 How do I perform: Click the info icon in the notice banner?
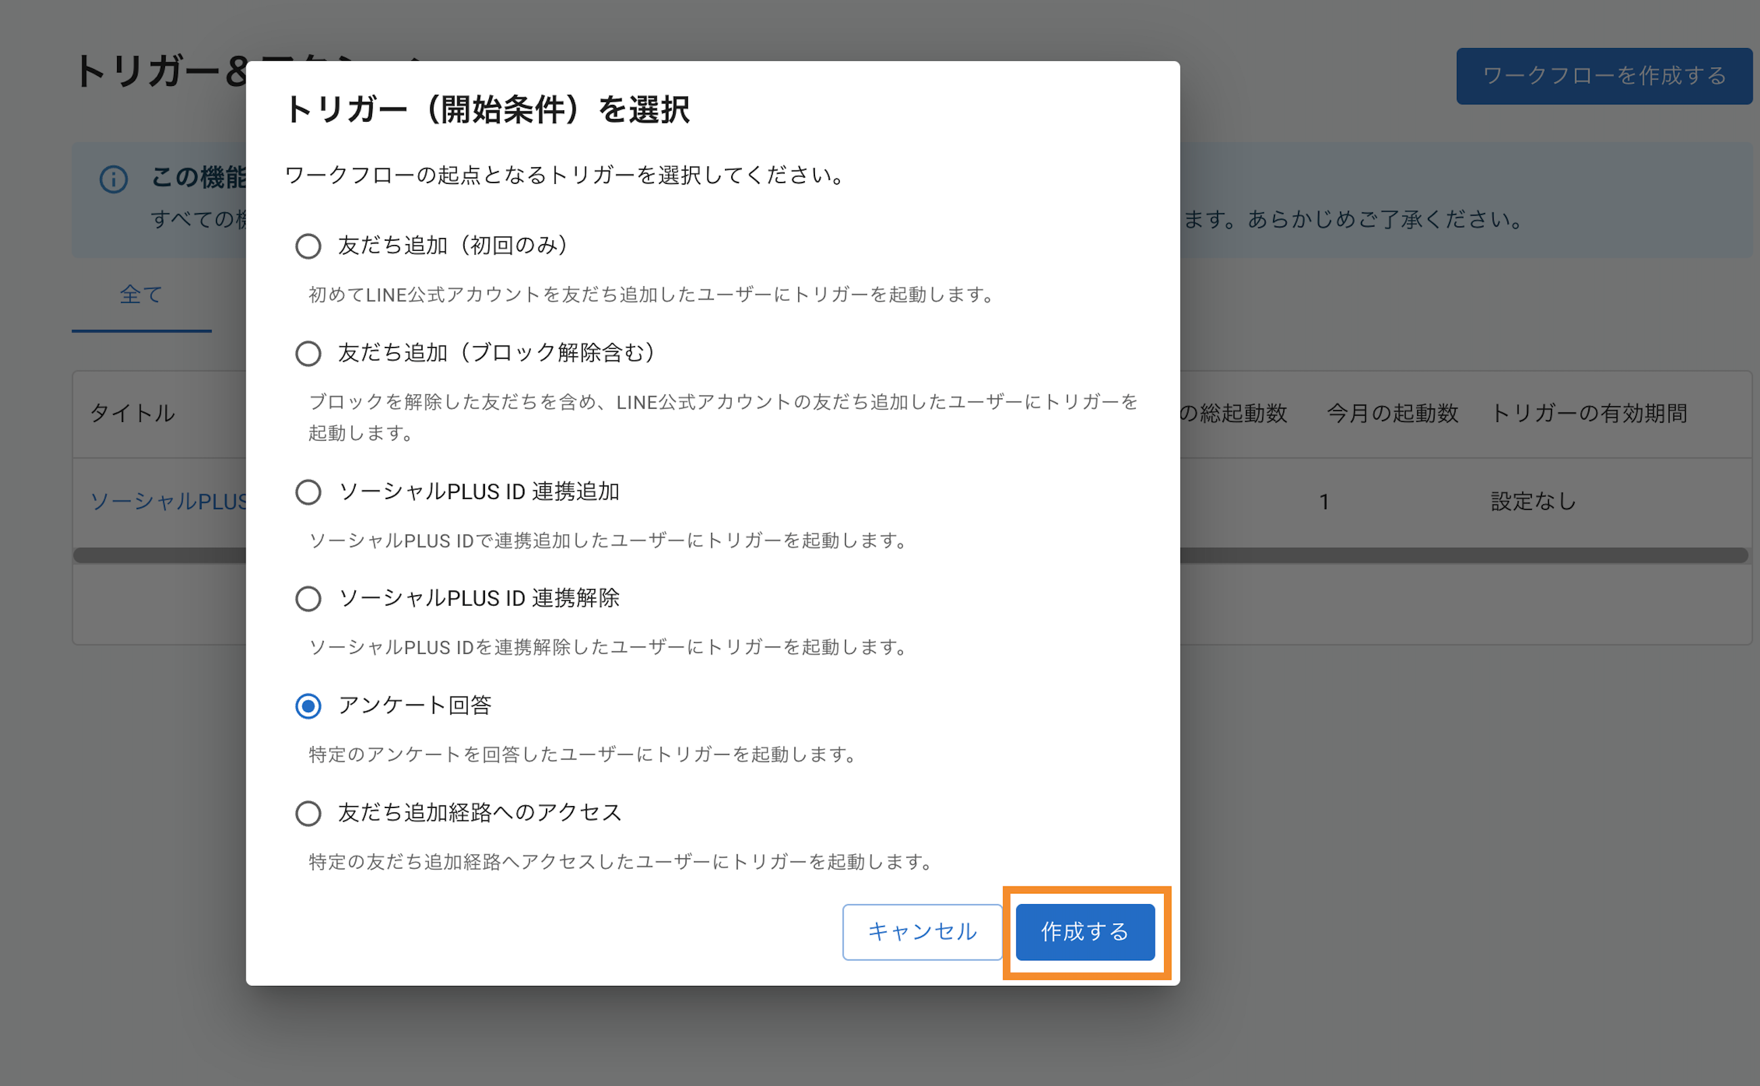114,179
